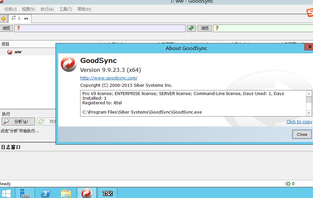Click the TSZ taskbar icon
The image size is (313, 198).
coord(107,193)
